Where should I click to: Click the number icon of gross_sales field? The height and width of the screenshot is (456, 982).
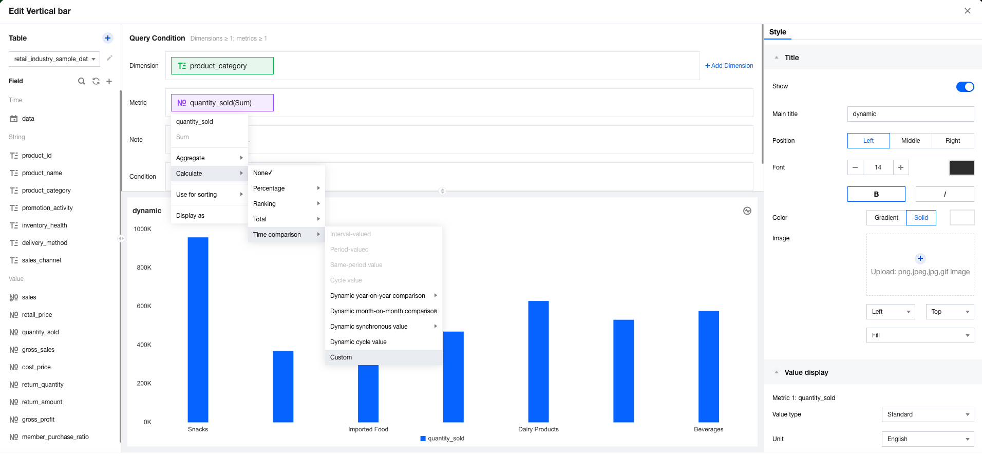[14, 350]
